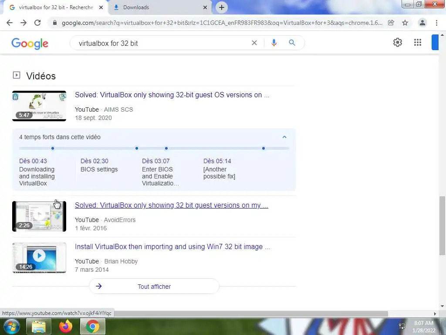This screenshot has height=335, width=446.
Task: Open Windows Explorer from taskbar
Action: 39,326
